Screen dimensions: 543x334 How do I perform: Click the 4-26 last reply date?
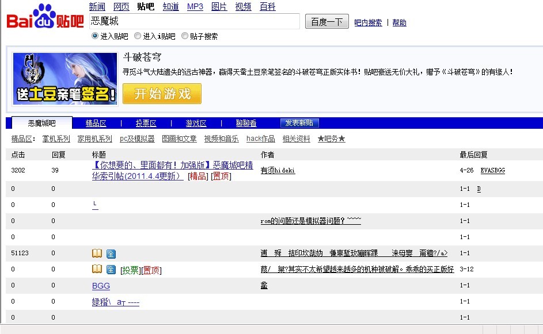coord(466,170)
